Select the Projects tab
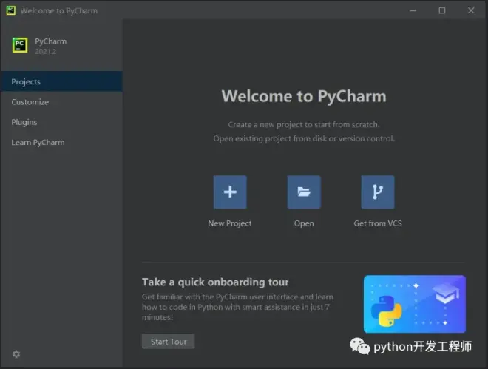This screenshot has height=369, width=488. click(x=62, y=81)
